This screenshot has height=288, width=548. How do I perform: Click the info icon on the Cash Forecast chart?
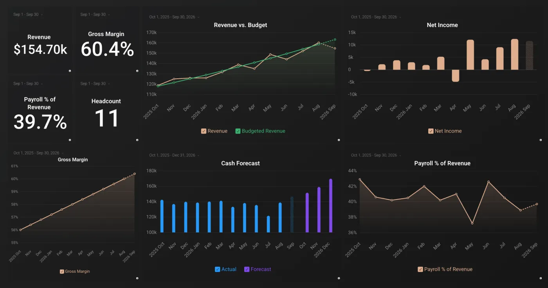(x=339, y=278)
